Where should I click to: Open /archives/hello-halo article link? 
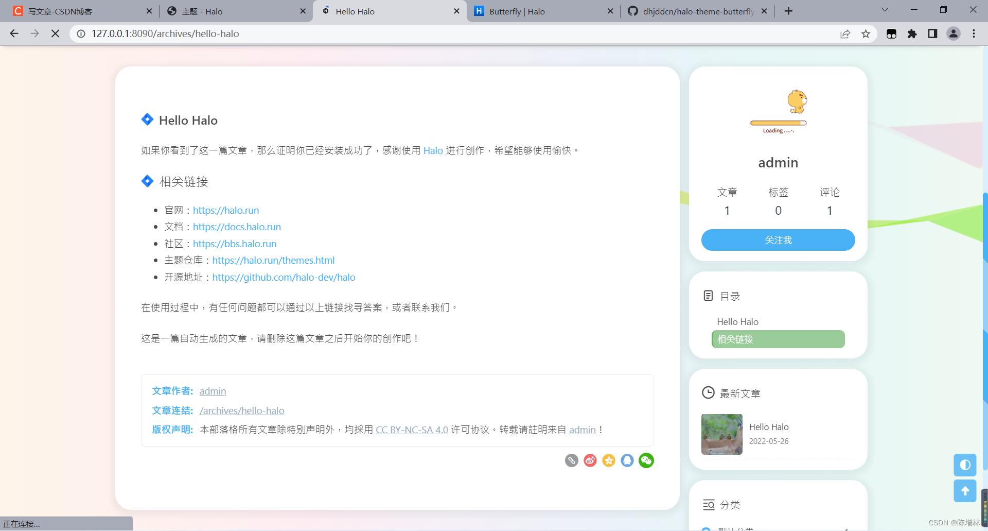pos(242,410)
